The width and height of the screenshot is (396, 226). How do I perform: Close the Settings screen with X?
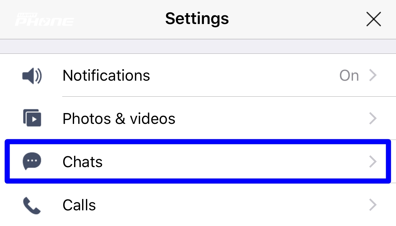pos(373,20)
